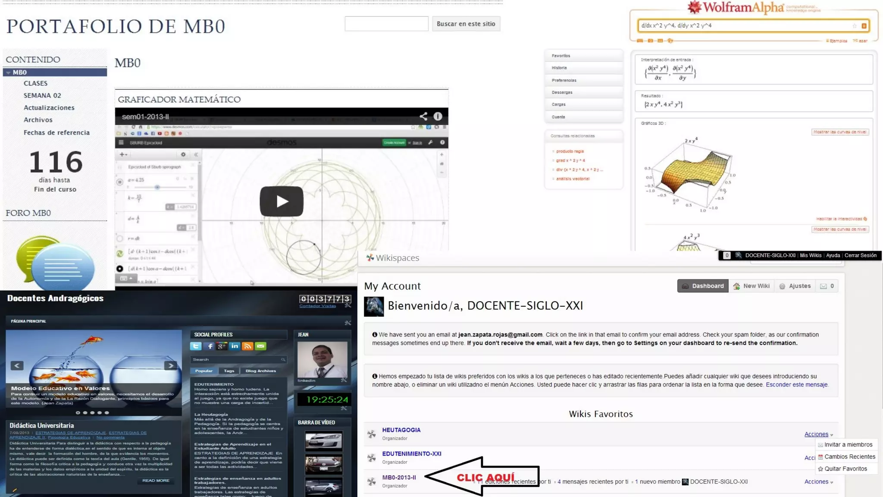883x497 pixels.
Task: Click Esconder este mensaje link
Action: tap(796, 384)
